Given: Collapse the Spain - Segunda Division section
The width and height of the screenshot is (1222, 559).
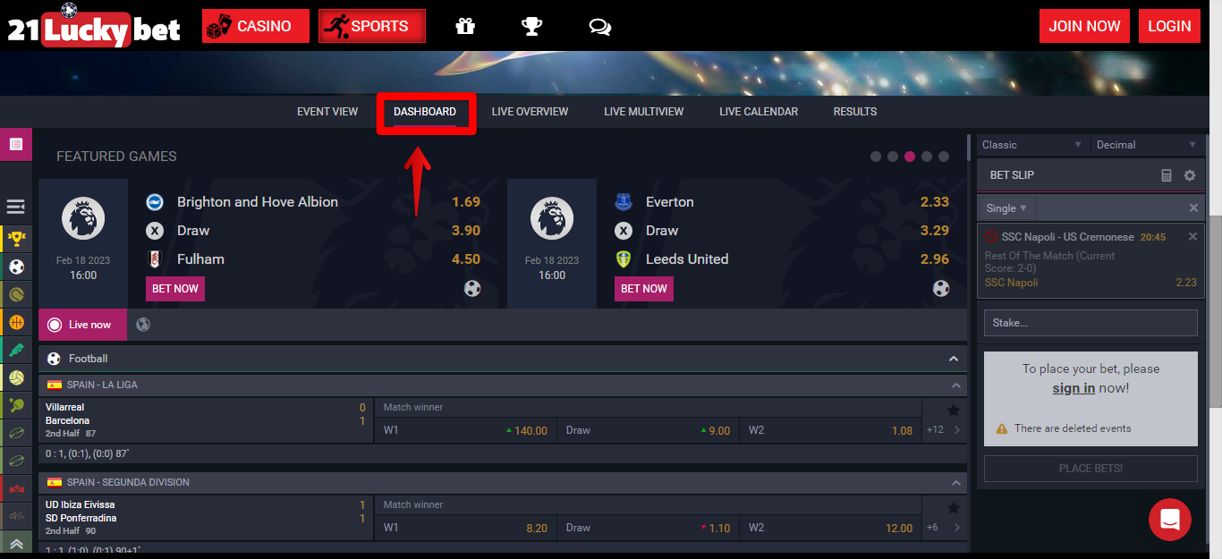Looking at the screenshot, I should (x=957, y=483).
